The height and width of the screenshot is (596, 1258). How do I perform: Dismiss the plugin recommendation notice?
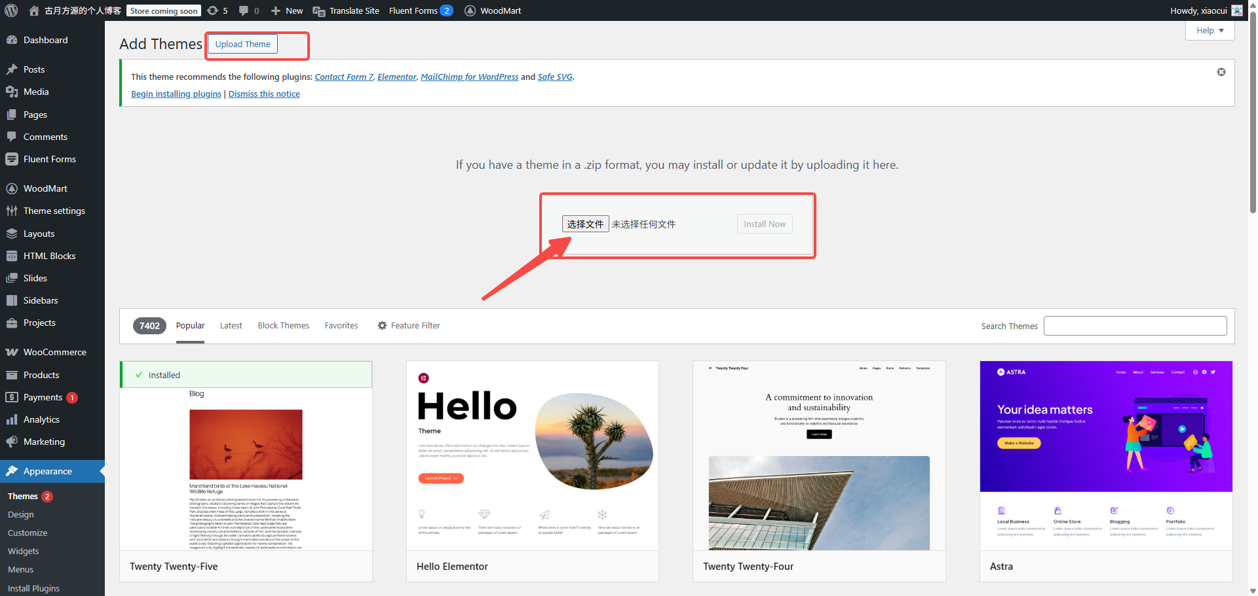tap(1221, 72)
